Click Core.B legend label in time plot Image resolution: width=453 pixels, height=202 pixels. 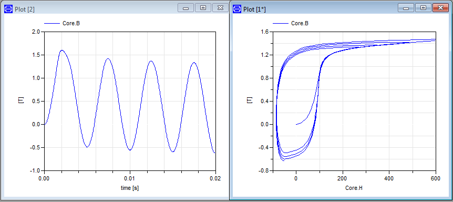[x=71, y=23]
